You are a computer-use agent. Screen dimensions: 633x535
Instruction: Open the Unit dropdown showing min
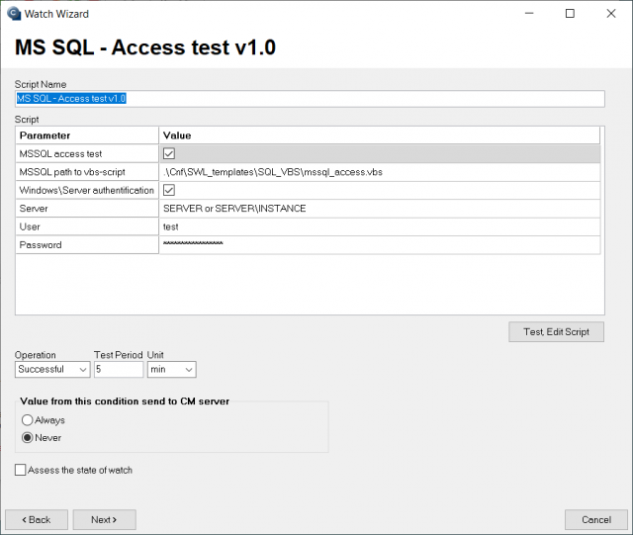pos(171,370)
